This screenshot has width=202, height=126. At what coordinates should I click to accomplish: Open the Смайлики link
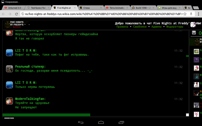coord(140,27)
